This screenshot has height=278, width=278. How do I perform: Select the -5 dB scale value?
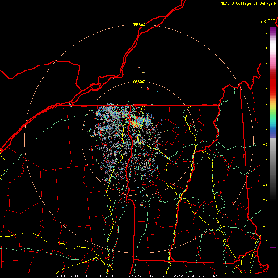265,200
